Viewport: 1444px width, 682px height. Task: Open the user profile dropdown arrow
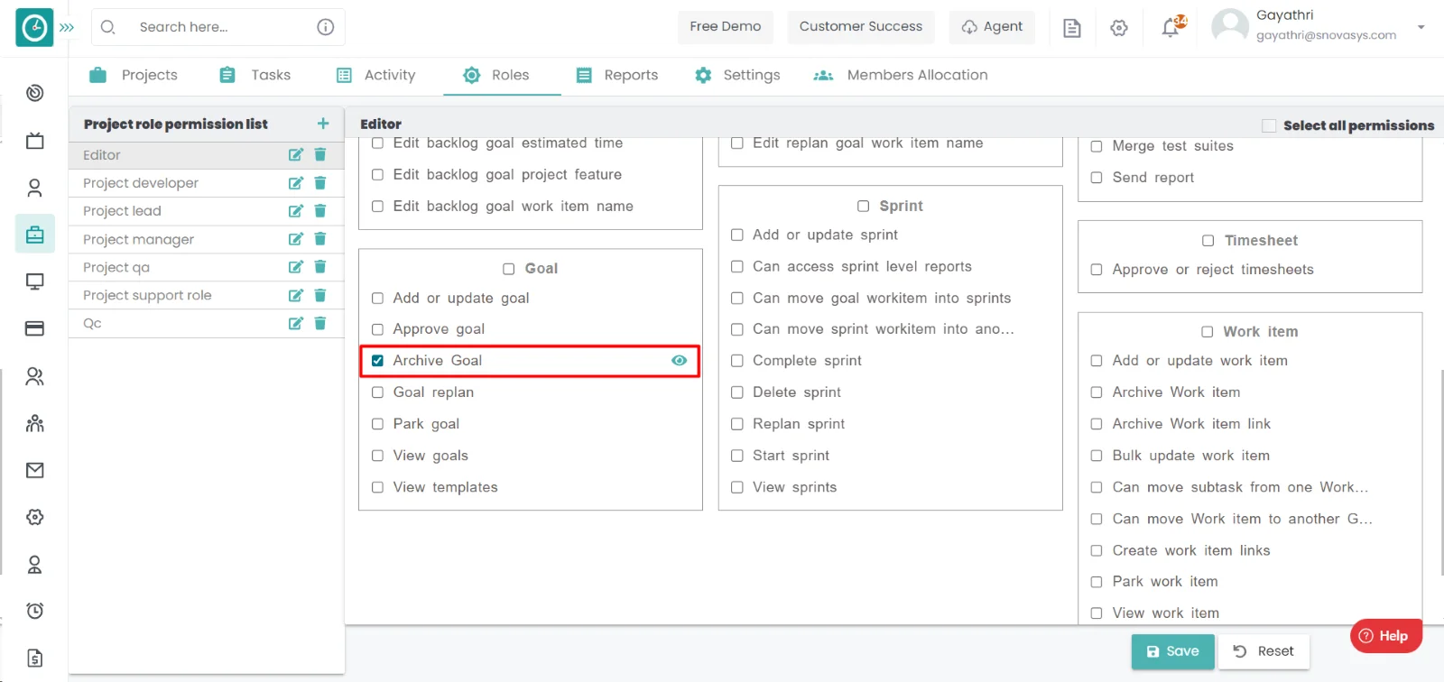click(x=1421, y=27)
